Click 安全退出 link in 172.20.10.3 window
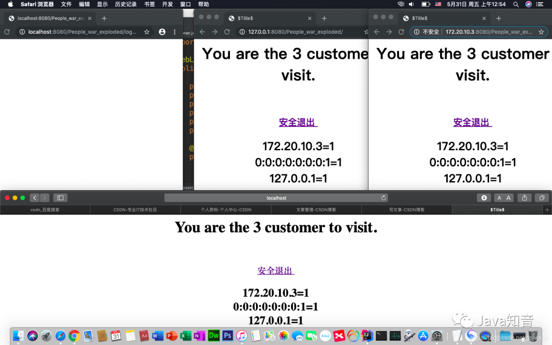 point(472,123)
